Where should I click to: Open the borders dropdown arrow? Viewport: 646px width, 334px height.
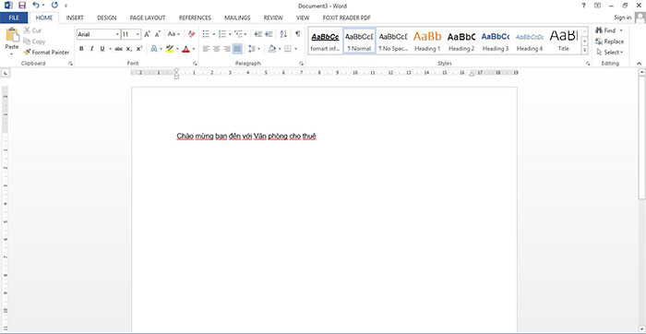[296, 49]
